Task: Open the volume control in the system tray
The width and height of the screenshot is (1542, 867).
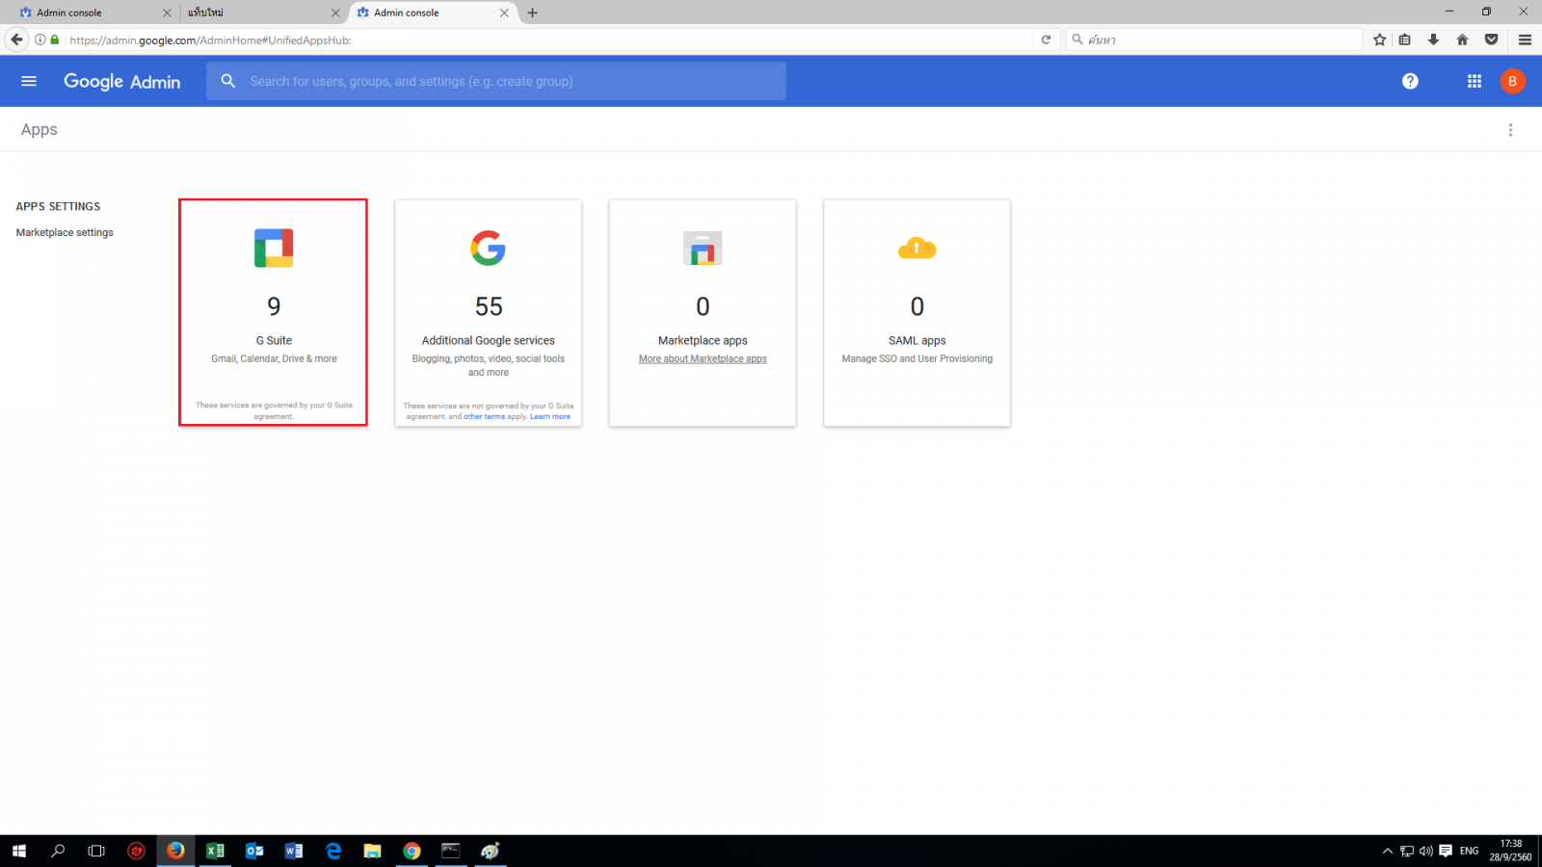Action: (x=1426, y=851)
